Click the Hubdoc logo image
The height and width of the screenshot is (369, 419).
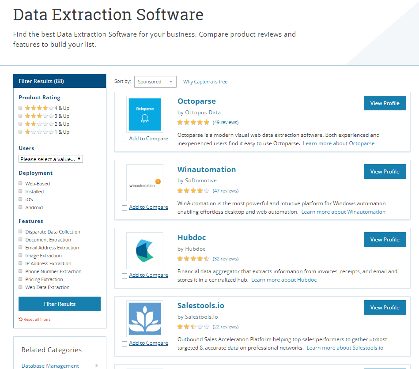145,251
